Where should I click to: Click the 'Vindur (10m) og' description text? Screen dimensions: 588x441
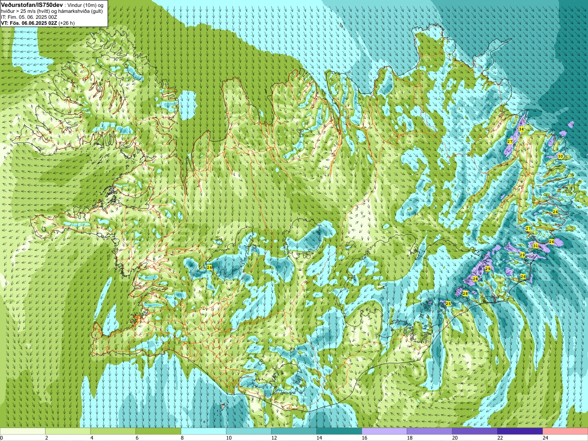85,5
